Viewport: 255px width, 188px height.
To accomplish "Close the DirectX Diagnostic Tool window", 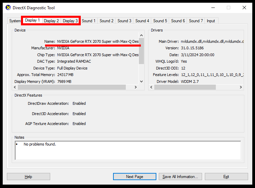I will [x=244, y=8].
